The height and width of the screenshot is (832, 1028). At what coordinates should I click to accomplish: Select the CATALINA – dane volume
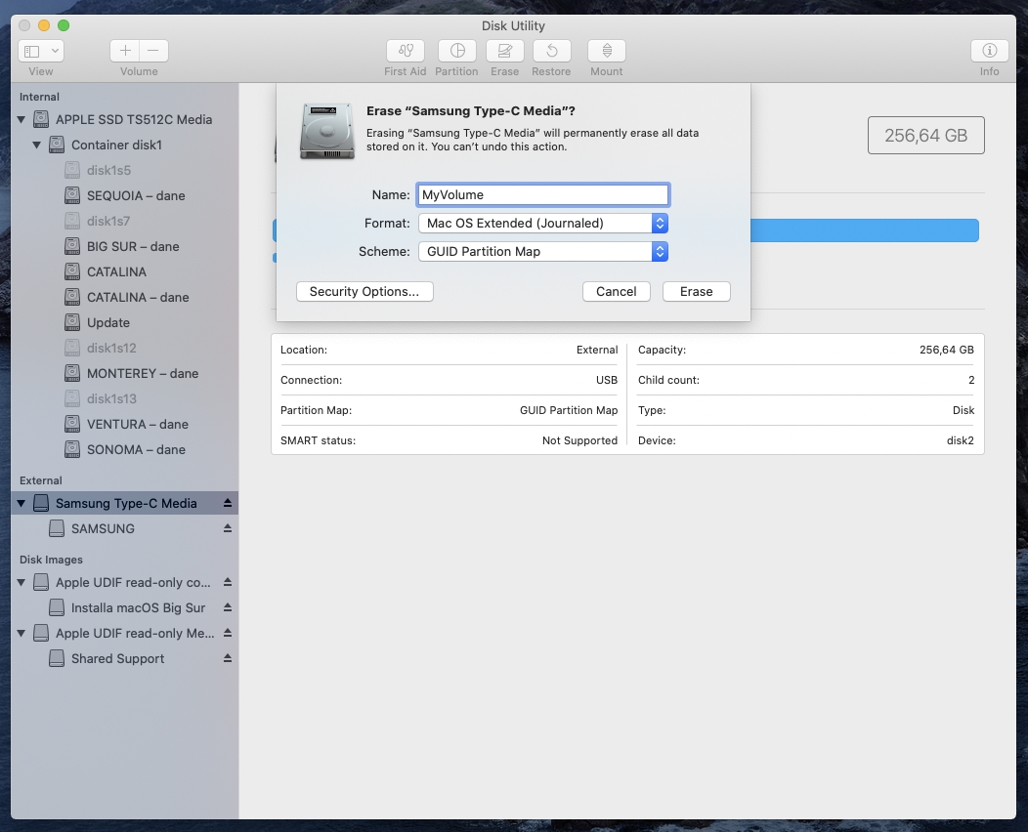[124, 298]
